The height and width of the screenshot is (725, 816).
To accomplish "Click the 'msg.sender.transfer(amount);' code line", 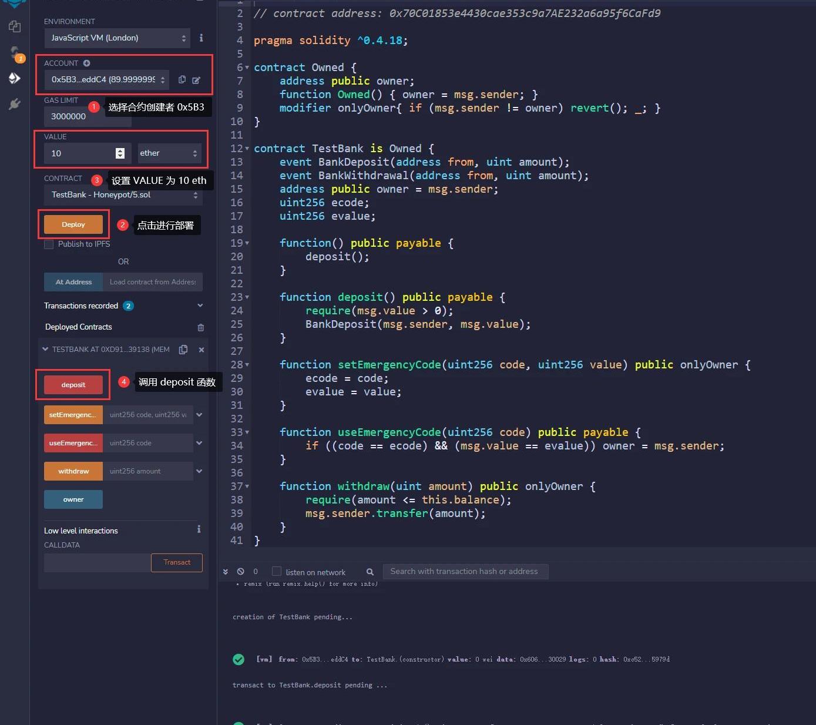I will click(395, 513).
